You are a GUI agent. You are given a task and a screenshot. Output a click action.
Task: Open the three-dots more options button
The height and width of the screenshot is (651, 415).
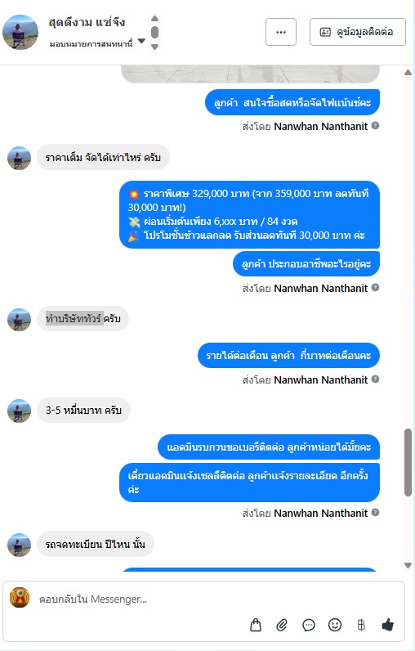[281, 32]
